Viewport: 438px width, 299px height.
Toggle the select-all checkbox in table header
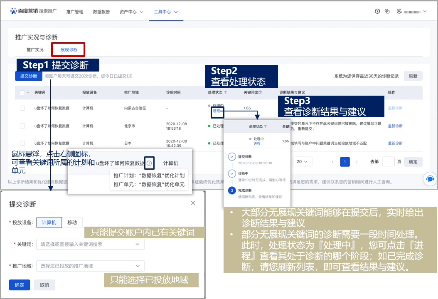click(22, 92)
